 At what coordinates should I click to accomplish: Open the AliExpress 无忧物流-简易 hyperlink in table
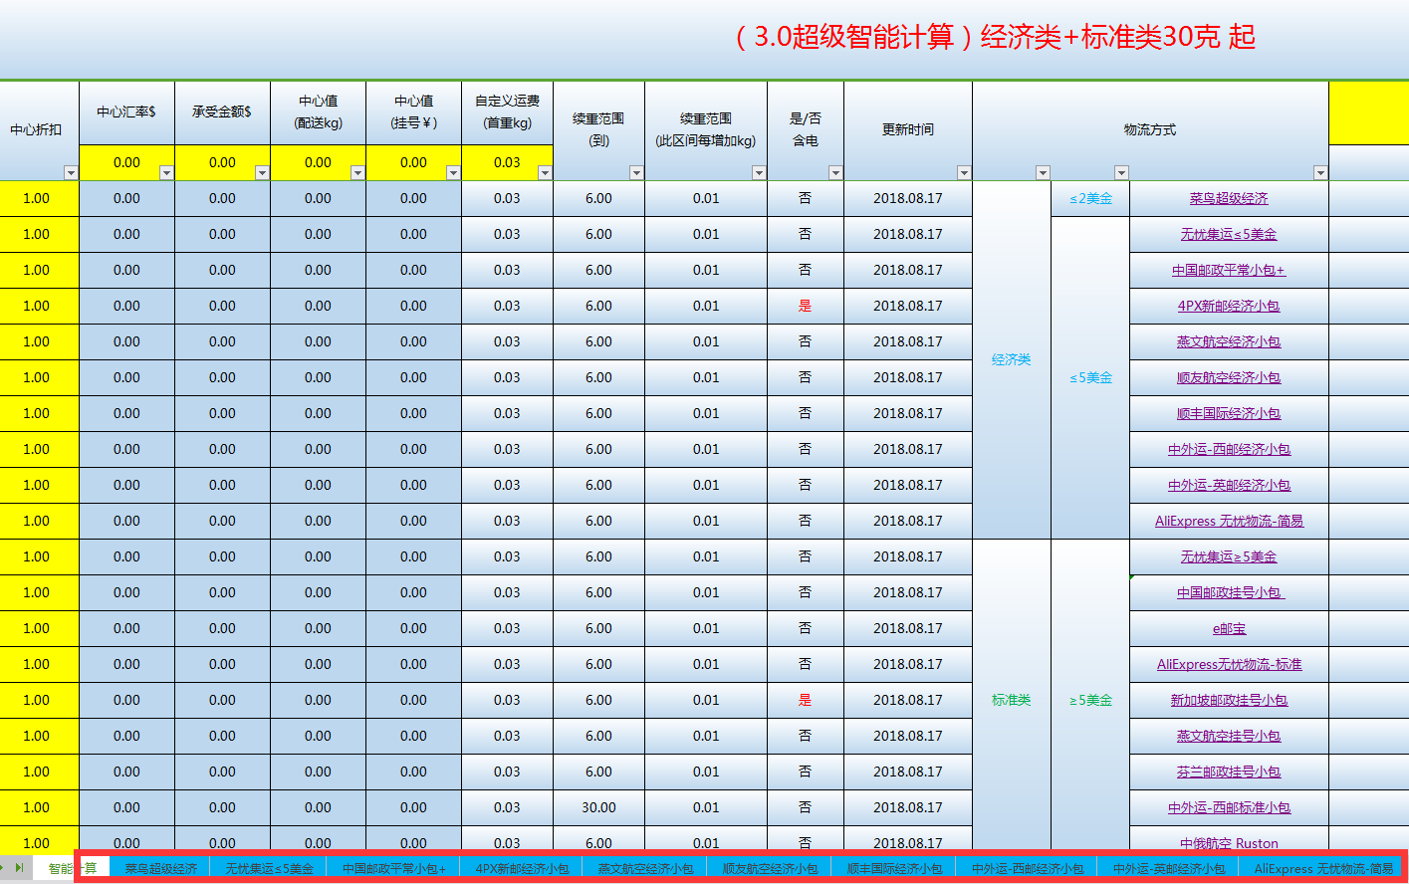[x=1229, y=522]
